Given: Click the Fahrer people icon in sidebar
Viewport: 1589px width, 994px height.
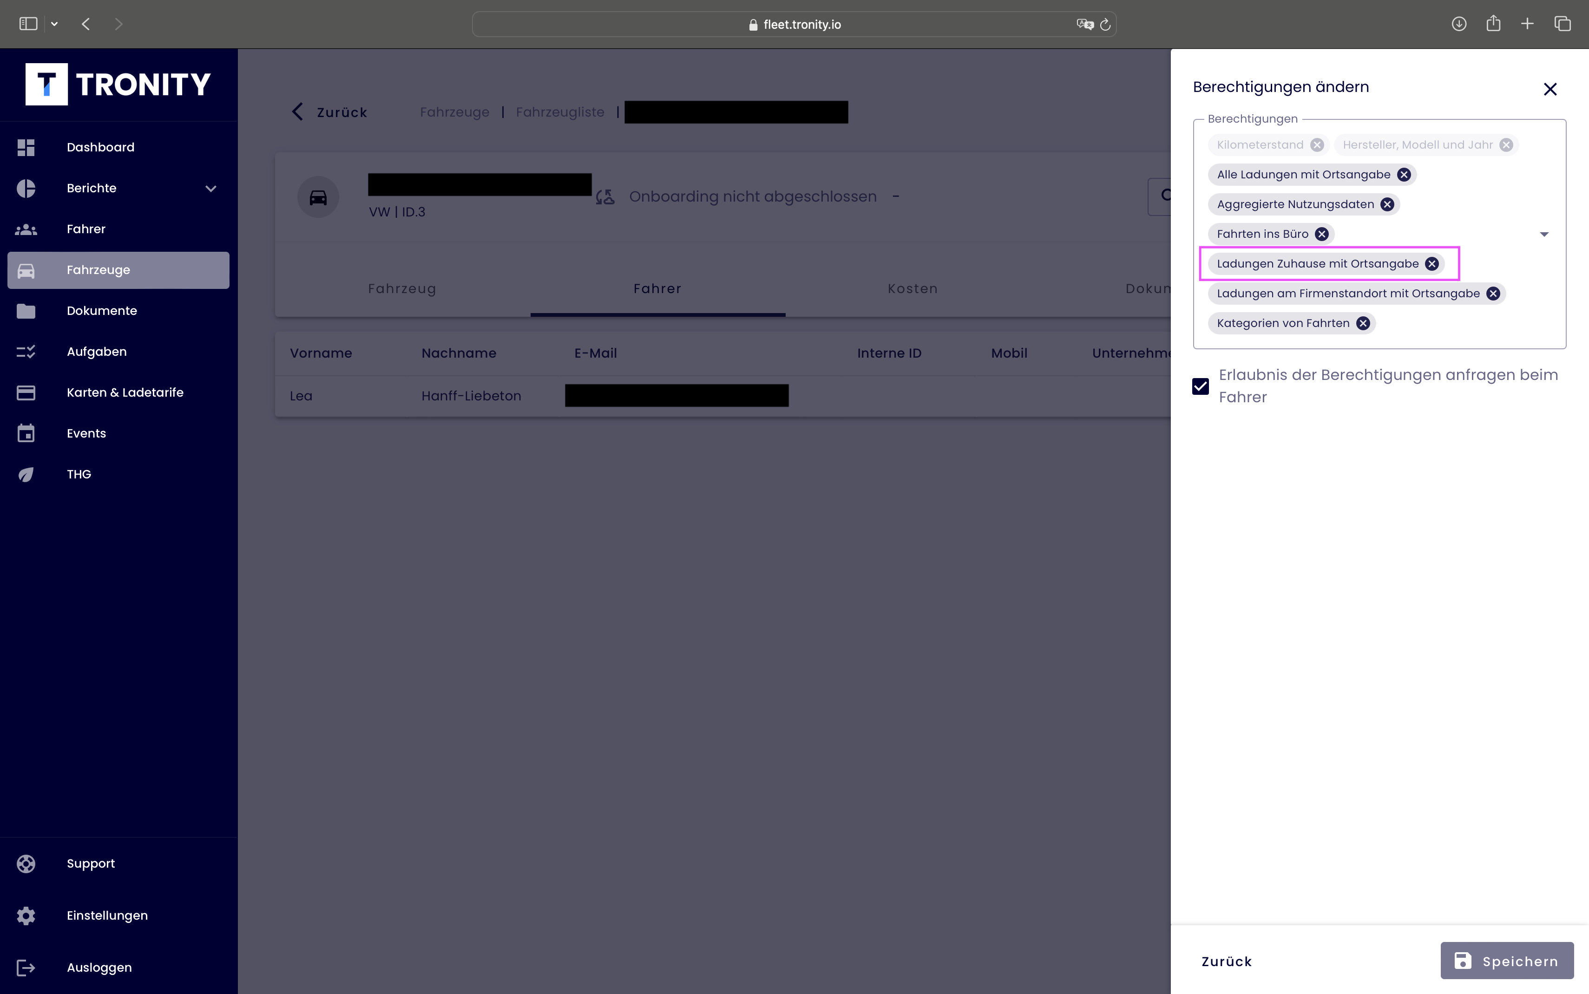Looking at the screenshot, I should (26, 229).
